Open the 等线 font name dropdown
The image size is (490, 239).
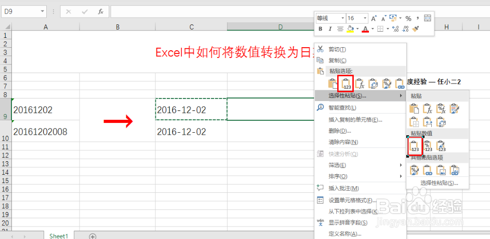tap(343, 18)
